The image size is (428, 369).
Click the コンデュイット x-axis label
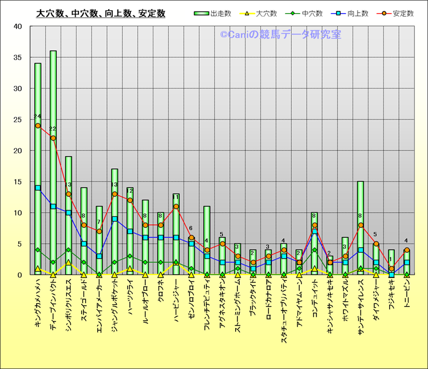click(314, 303)
